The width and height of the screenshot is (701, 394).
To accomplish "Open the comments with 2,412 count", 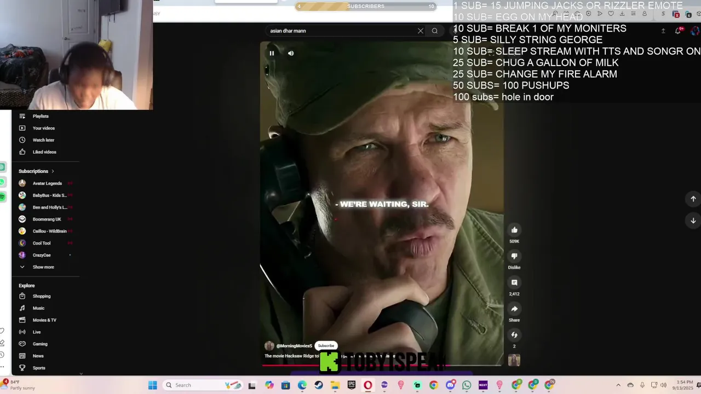I will [x=514, y=282].
